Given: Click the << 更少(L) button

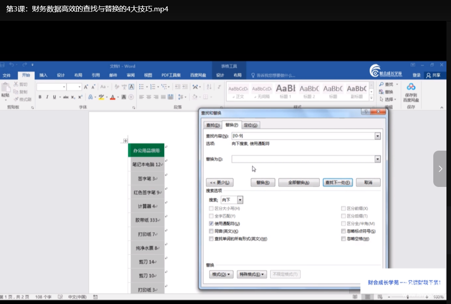Looking at the screenshot, I should (x=219, y=182).
